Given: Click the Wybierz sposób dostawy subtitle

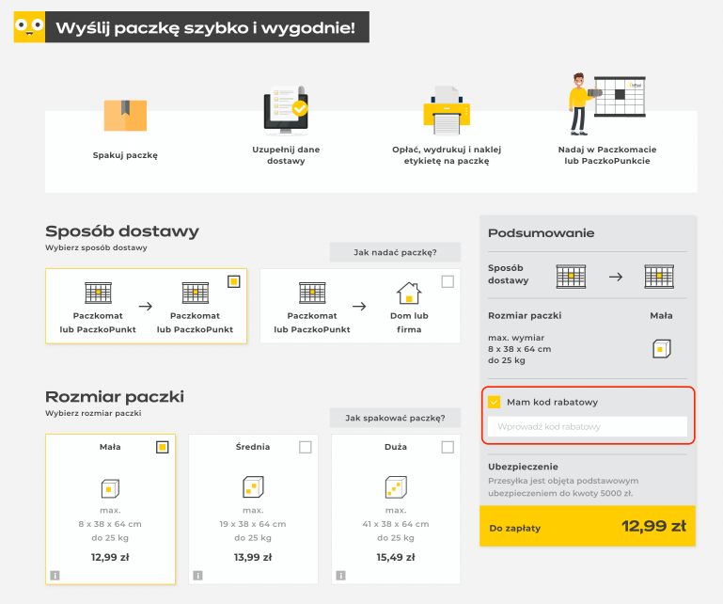Looking at the screenshot, I should click(x=97, y=247).
